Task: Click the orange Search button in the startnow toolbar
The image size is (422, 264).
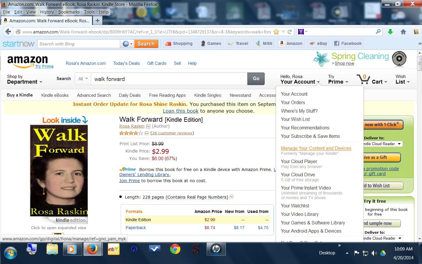Action: click(146, 44)
